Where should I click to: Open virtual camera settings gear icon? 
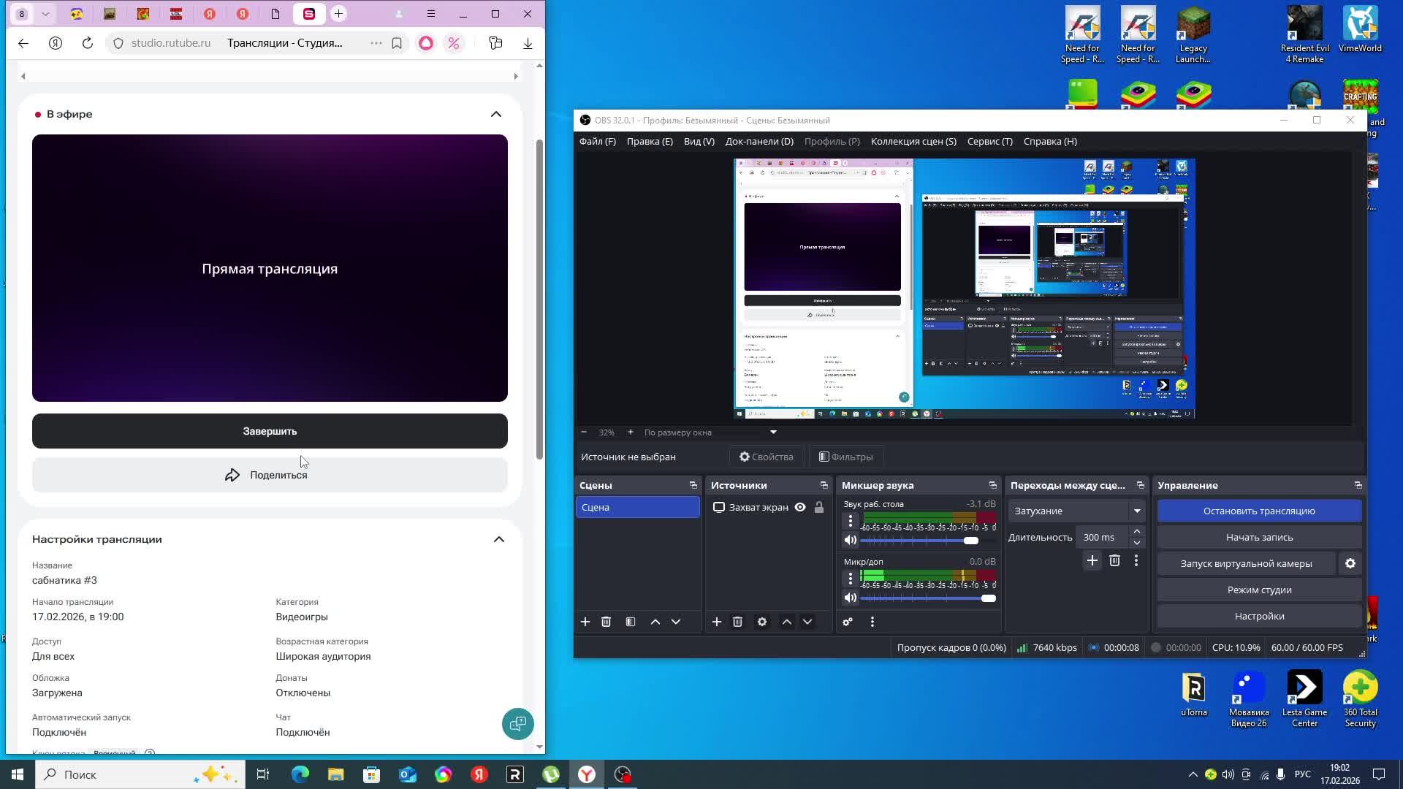pos(1350,563)
